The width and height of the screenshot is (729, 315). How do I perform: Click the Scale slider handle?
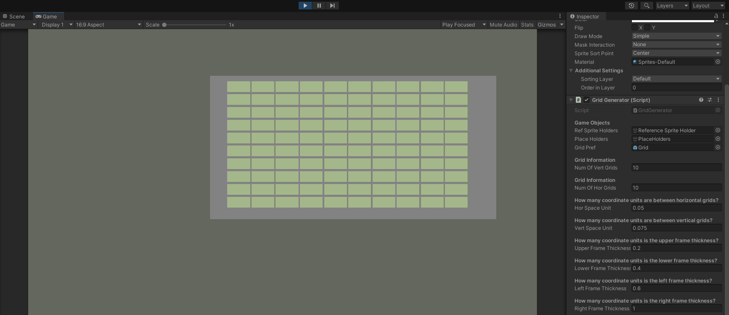coord(164,25)
